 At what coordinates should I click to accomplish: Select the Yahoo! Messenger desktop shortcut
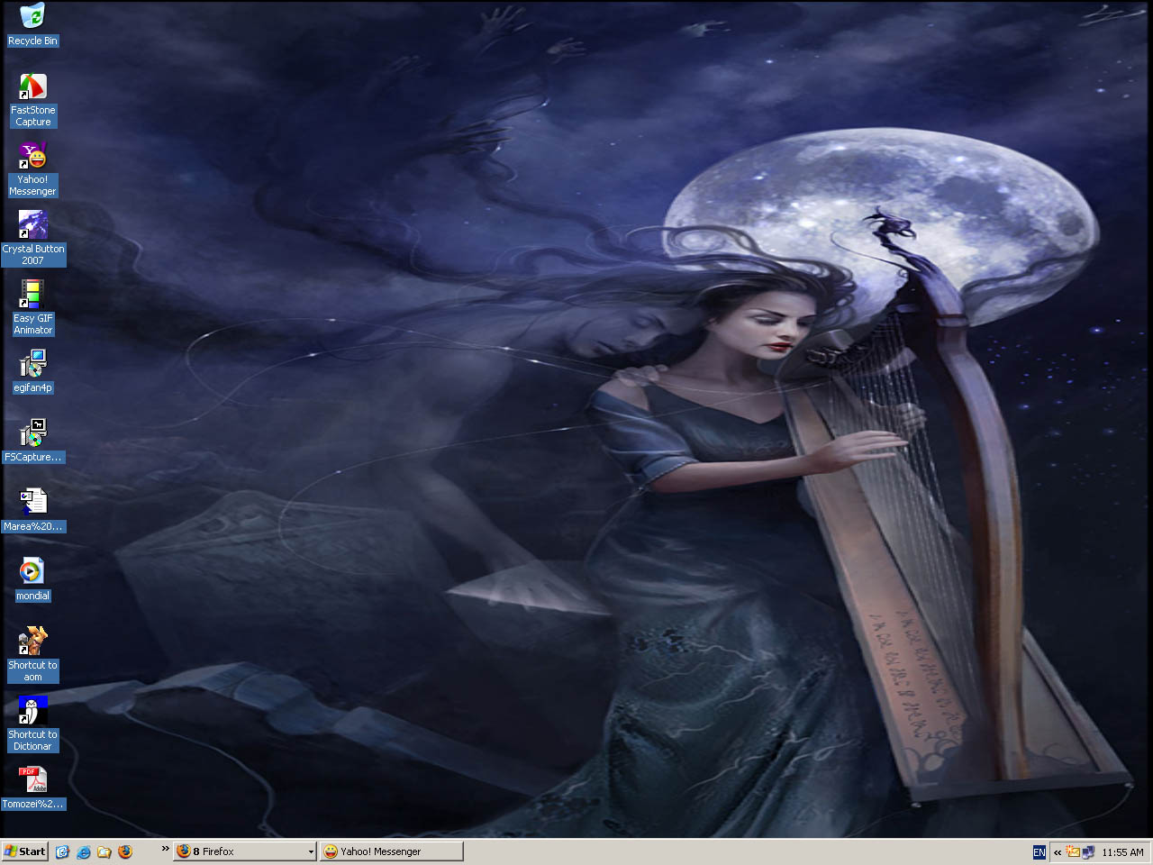pyautogui.click(x=32, y=157)
